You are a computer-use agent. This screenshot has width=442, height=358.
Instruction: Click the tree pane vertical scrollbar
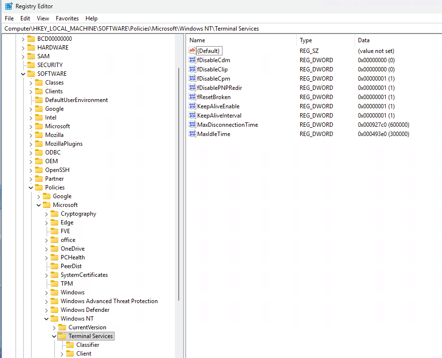tap(179, 184)
